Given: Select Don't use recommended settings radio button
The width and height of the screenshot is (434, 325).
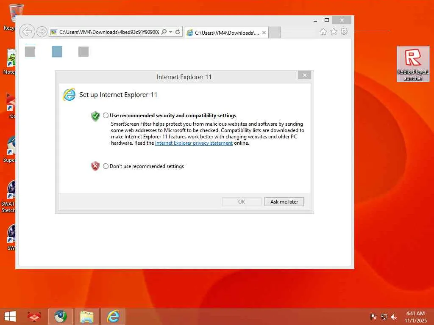Looking at the screenshot, I should click(106, 166).
